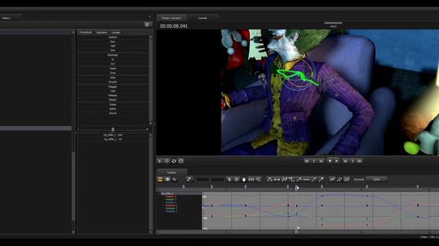Click the first curve display icon before Keymode
The image size is (439, 246).
point(332,180)
